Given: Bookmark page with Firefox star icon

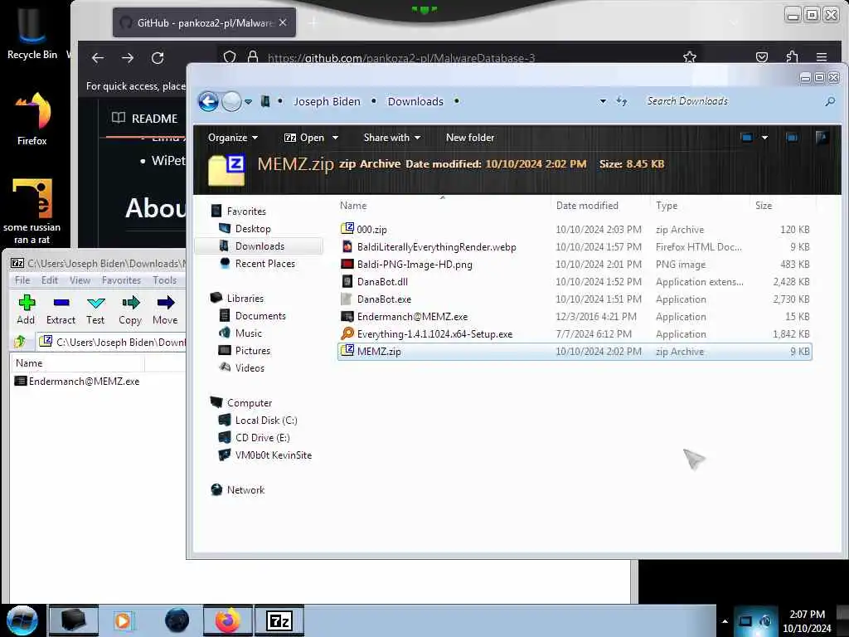Looking at the screenshot, I should pyautogui.click(x=689, y=57).
